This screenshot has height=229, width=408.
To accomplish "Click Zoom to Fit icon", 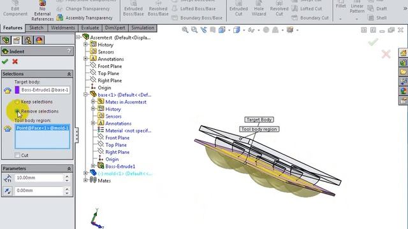I will pyautogui.click(x=185, y=30).
